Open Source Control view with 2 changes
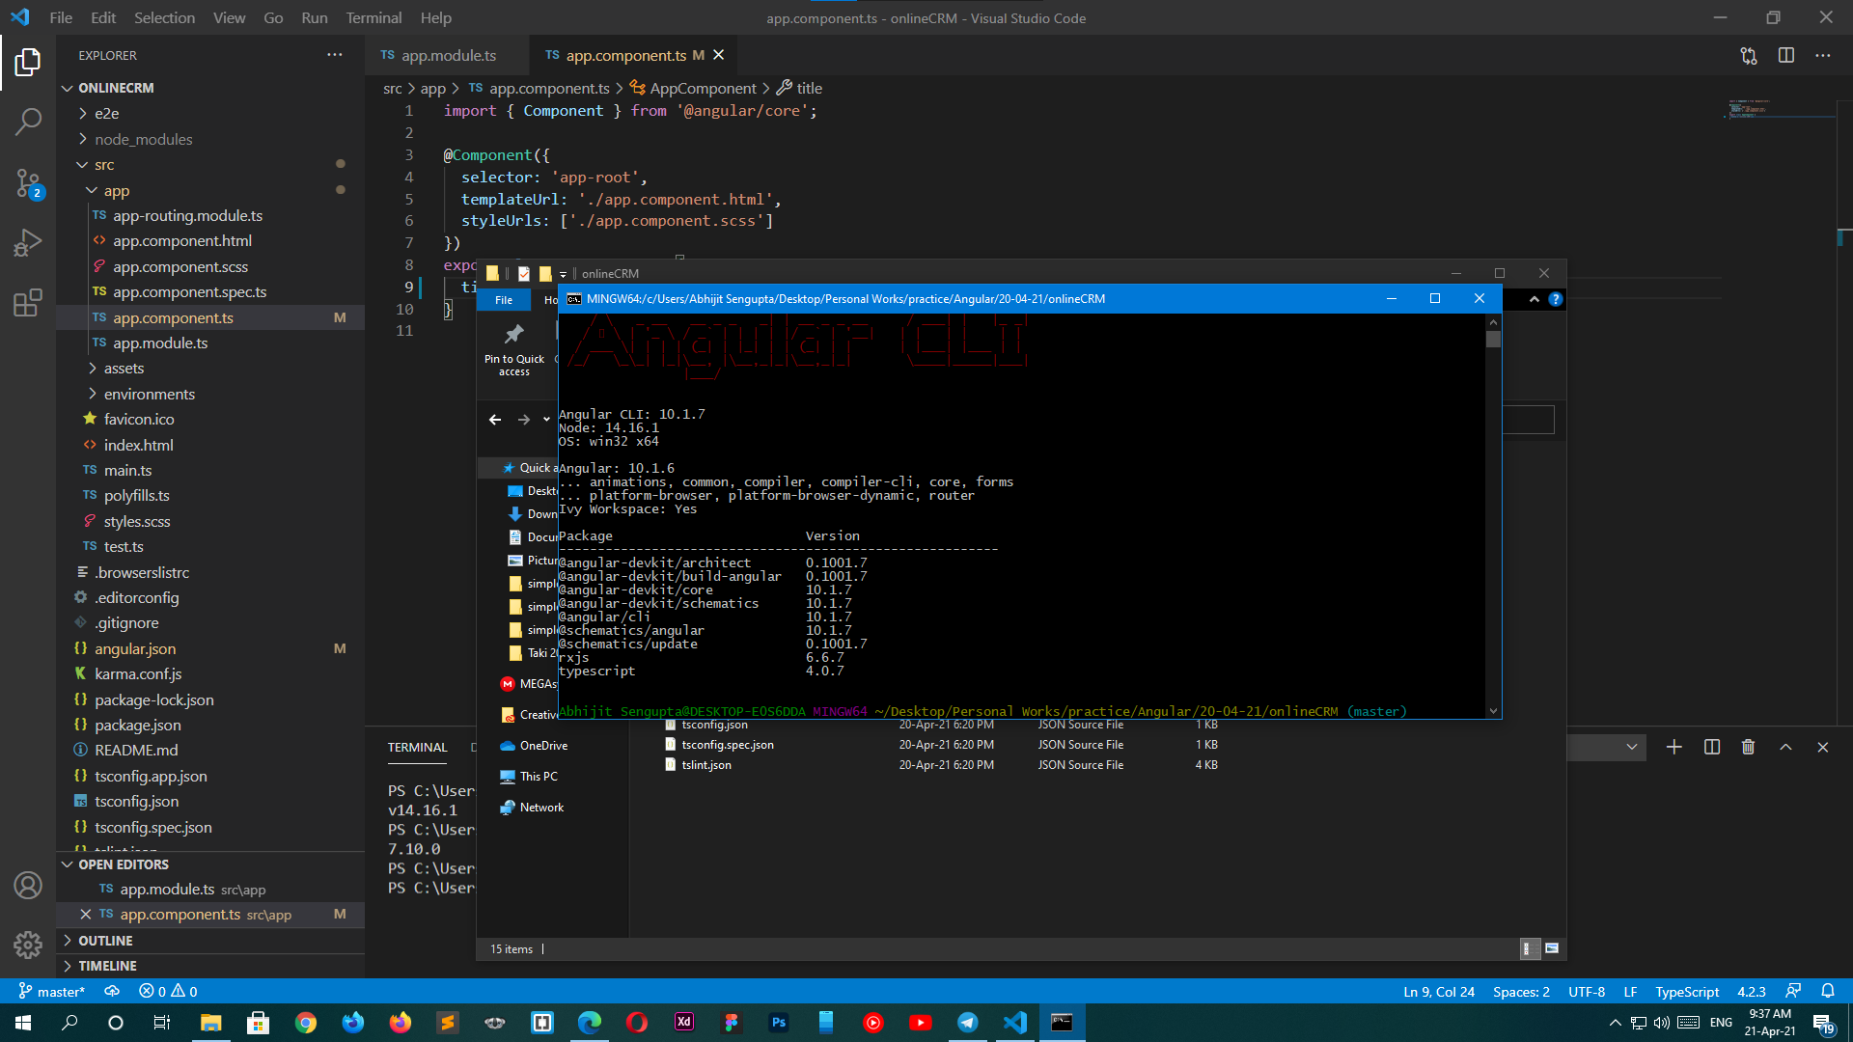The width and height of the screenshot is (1853, 1042). click(x=28, y=182)
